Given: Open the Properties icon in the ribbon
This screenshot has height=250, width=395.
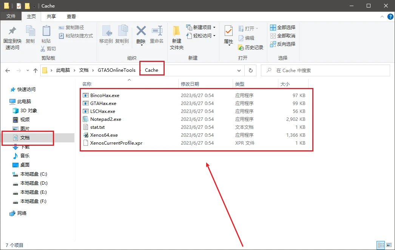Looking at the screenshot, I should pos(228,32).
